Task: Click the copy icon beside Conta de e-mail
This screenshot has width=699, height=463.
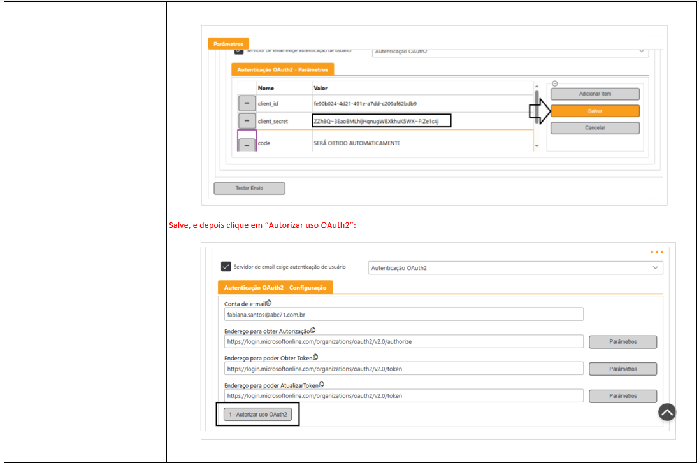Action: (269, 303)
